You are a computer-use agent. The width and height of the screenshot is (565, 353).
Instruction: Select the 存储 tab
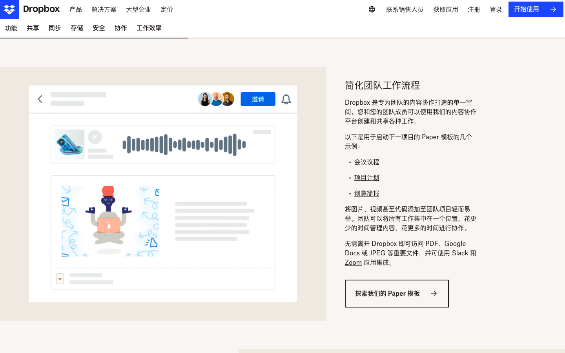pos(77,28)
